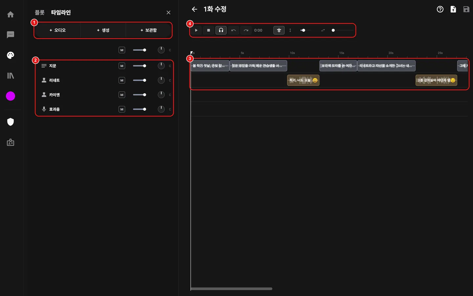Adjust the 지문 track volume slider
Screen dimensions: 473x296
coord(140,66)
